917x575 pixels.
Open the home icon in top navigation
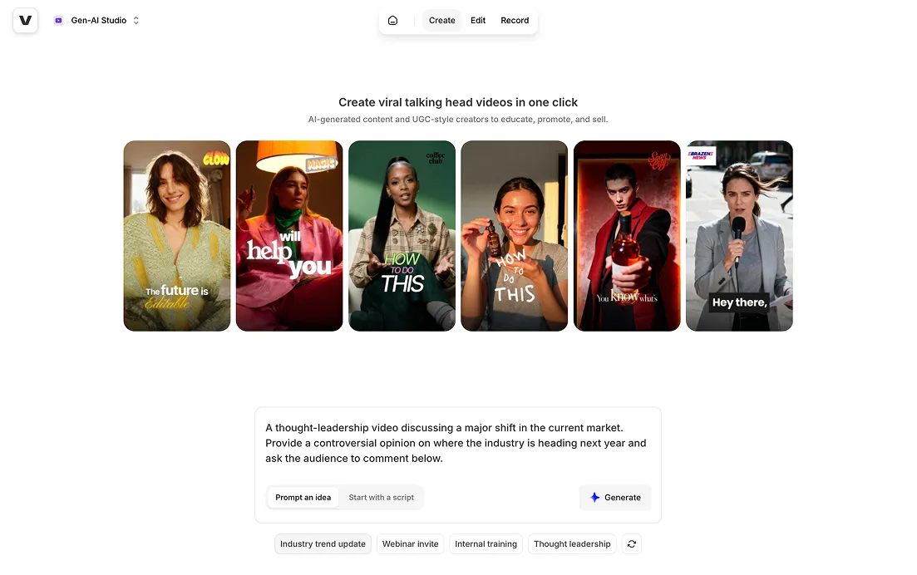pyautogui.click(x=393, y=21)
